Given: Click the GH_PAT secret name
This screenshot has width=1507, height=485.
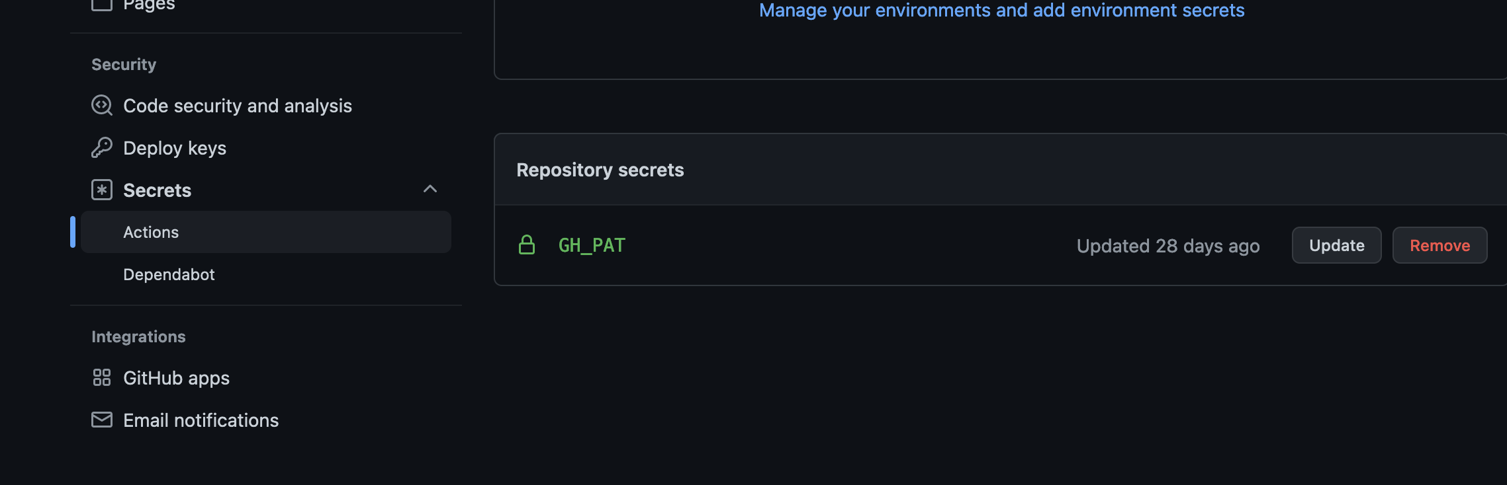Looking at the screenshot, I should pos(592,246).
